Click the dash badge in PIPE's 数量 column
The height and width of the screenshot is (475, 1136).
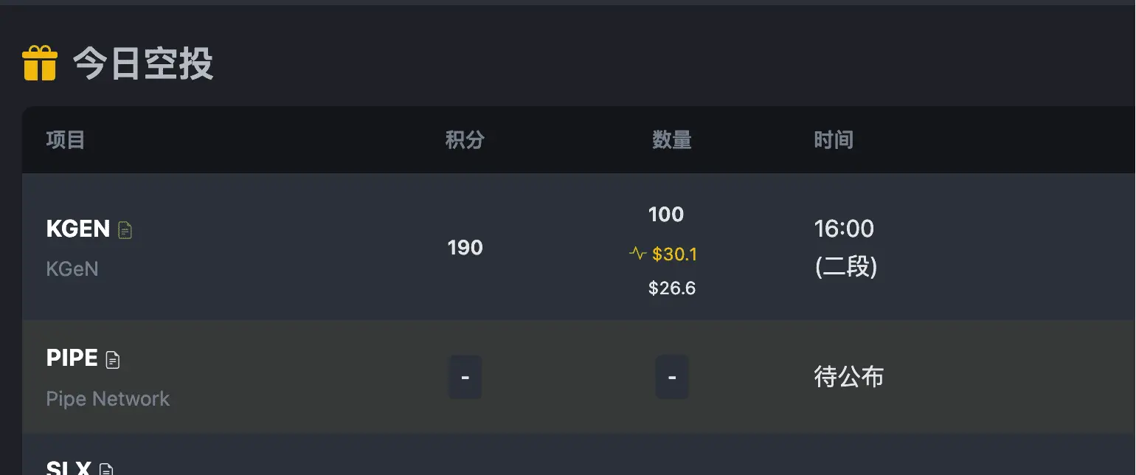[x=671, y=377]
